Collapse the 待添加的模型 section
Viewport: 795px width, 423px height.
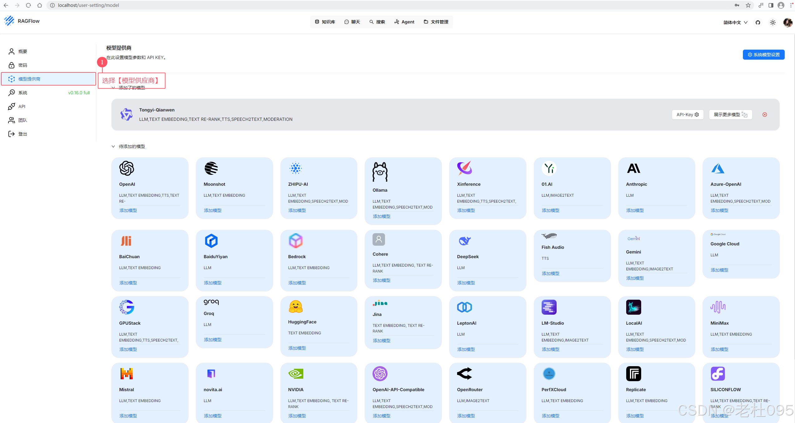point(113,146)
